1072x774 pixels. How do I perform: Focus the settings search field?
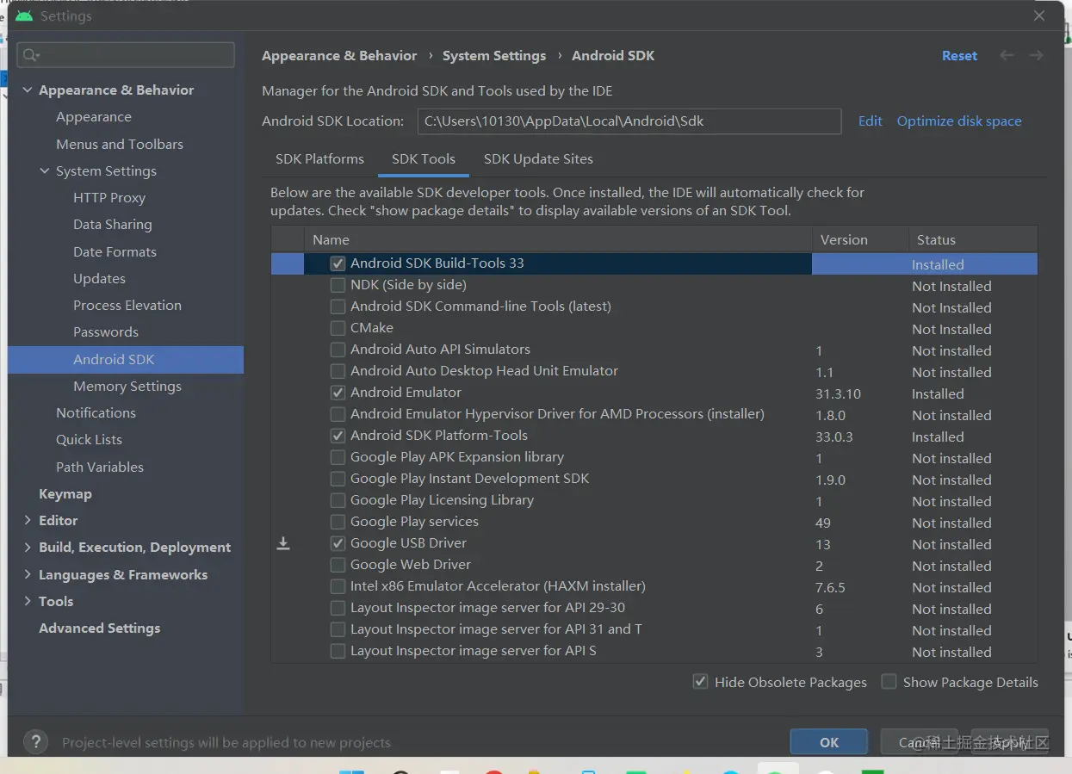coord(126,55)
